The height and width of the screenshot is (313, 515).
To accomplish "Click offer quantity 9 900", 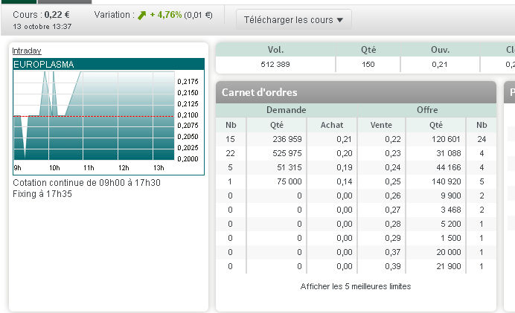I will click(x=451, y=196).
